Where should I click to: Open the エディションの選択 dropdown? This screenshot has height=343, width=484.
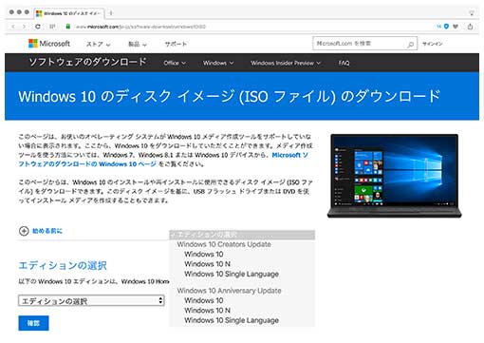[91, 300]
